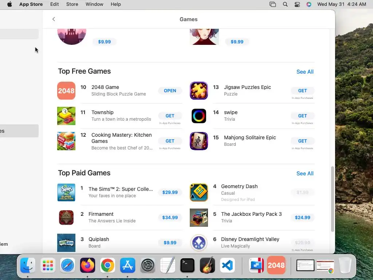Image resolution: width=373 pixels, height=280 pixels.
Task: Open Spotlight search in the menu bar
Action: (285, 4)
